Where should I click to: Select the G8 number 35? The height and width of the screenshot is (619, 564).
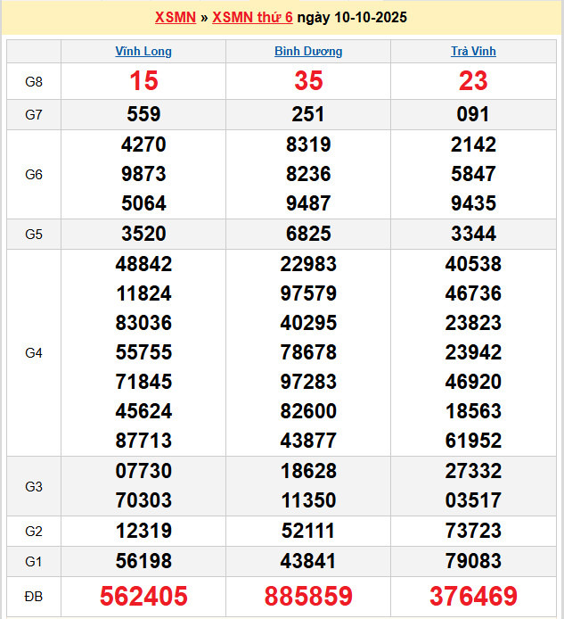pyautogui.click(x=308, y=82)
